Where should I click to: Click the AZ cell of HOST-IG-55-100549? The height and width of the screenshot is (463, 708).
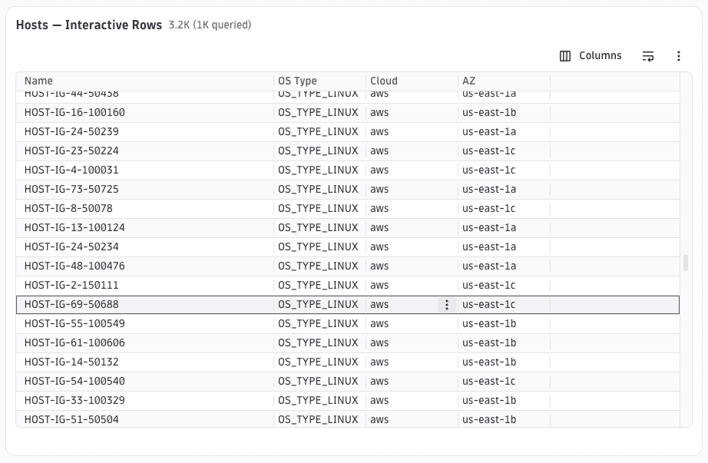tap(504, 323)
